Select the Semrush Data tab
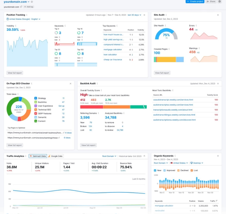Screen dimensions: 226x214 (38, 156)
